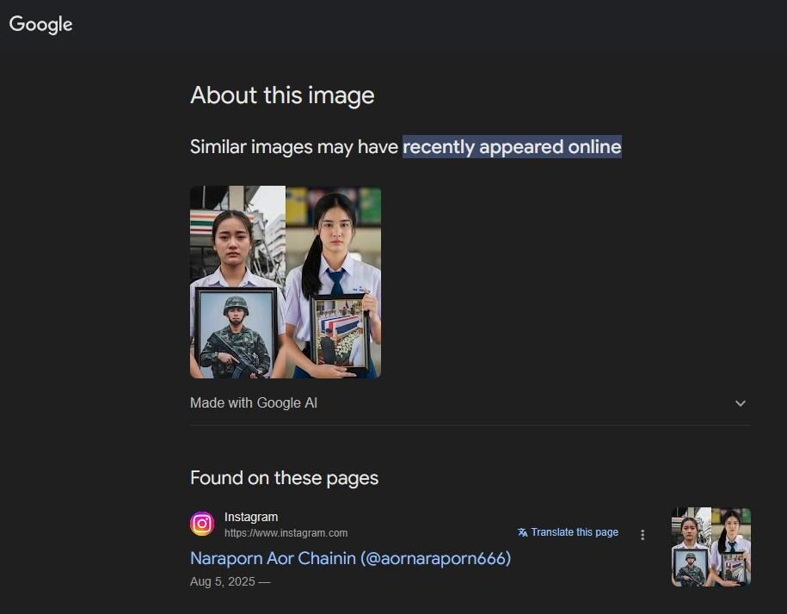Click the Found on these pages heading
Image resolution: width=787 pixels, height=614 pixels.
(284, 478)
